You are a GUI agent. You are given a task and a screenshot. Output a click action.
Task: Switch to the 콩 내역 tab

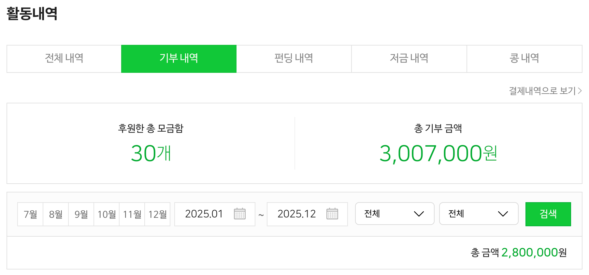[x=524, y=59]
